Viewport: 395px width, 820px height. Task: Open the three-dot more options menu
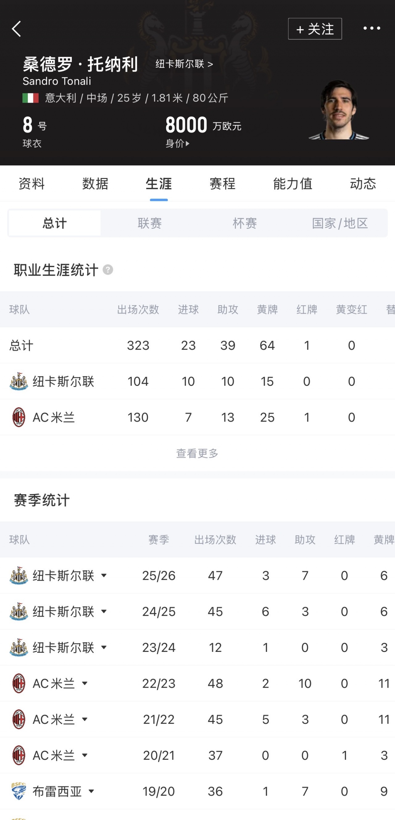point(372,28)
